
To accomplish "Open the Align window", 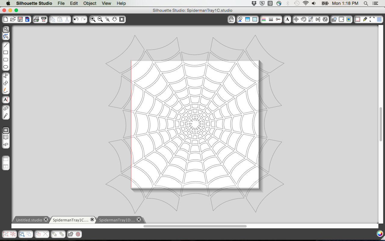I will (318, 19).
